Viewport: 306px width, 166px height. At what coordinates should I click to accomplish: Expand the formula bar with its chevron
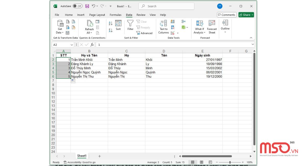point(253,45)
